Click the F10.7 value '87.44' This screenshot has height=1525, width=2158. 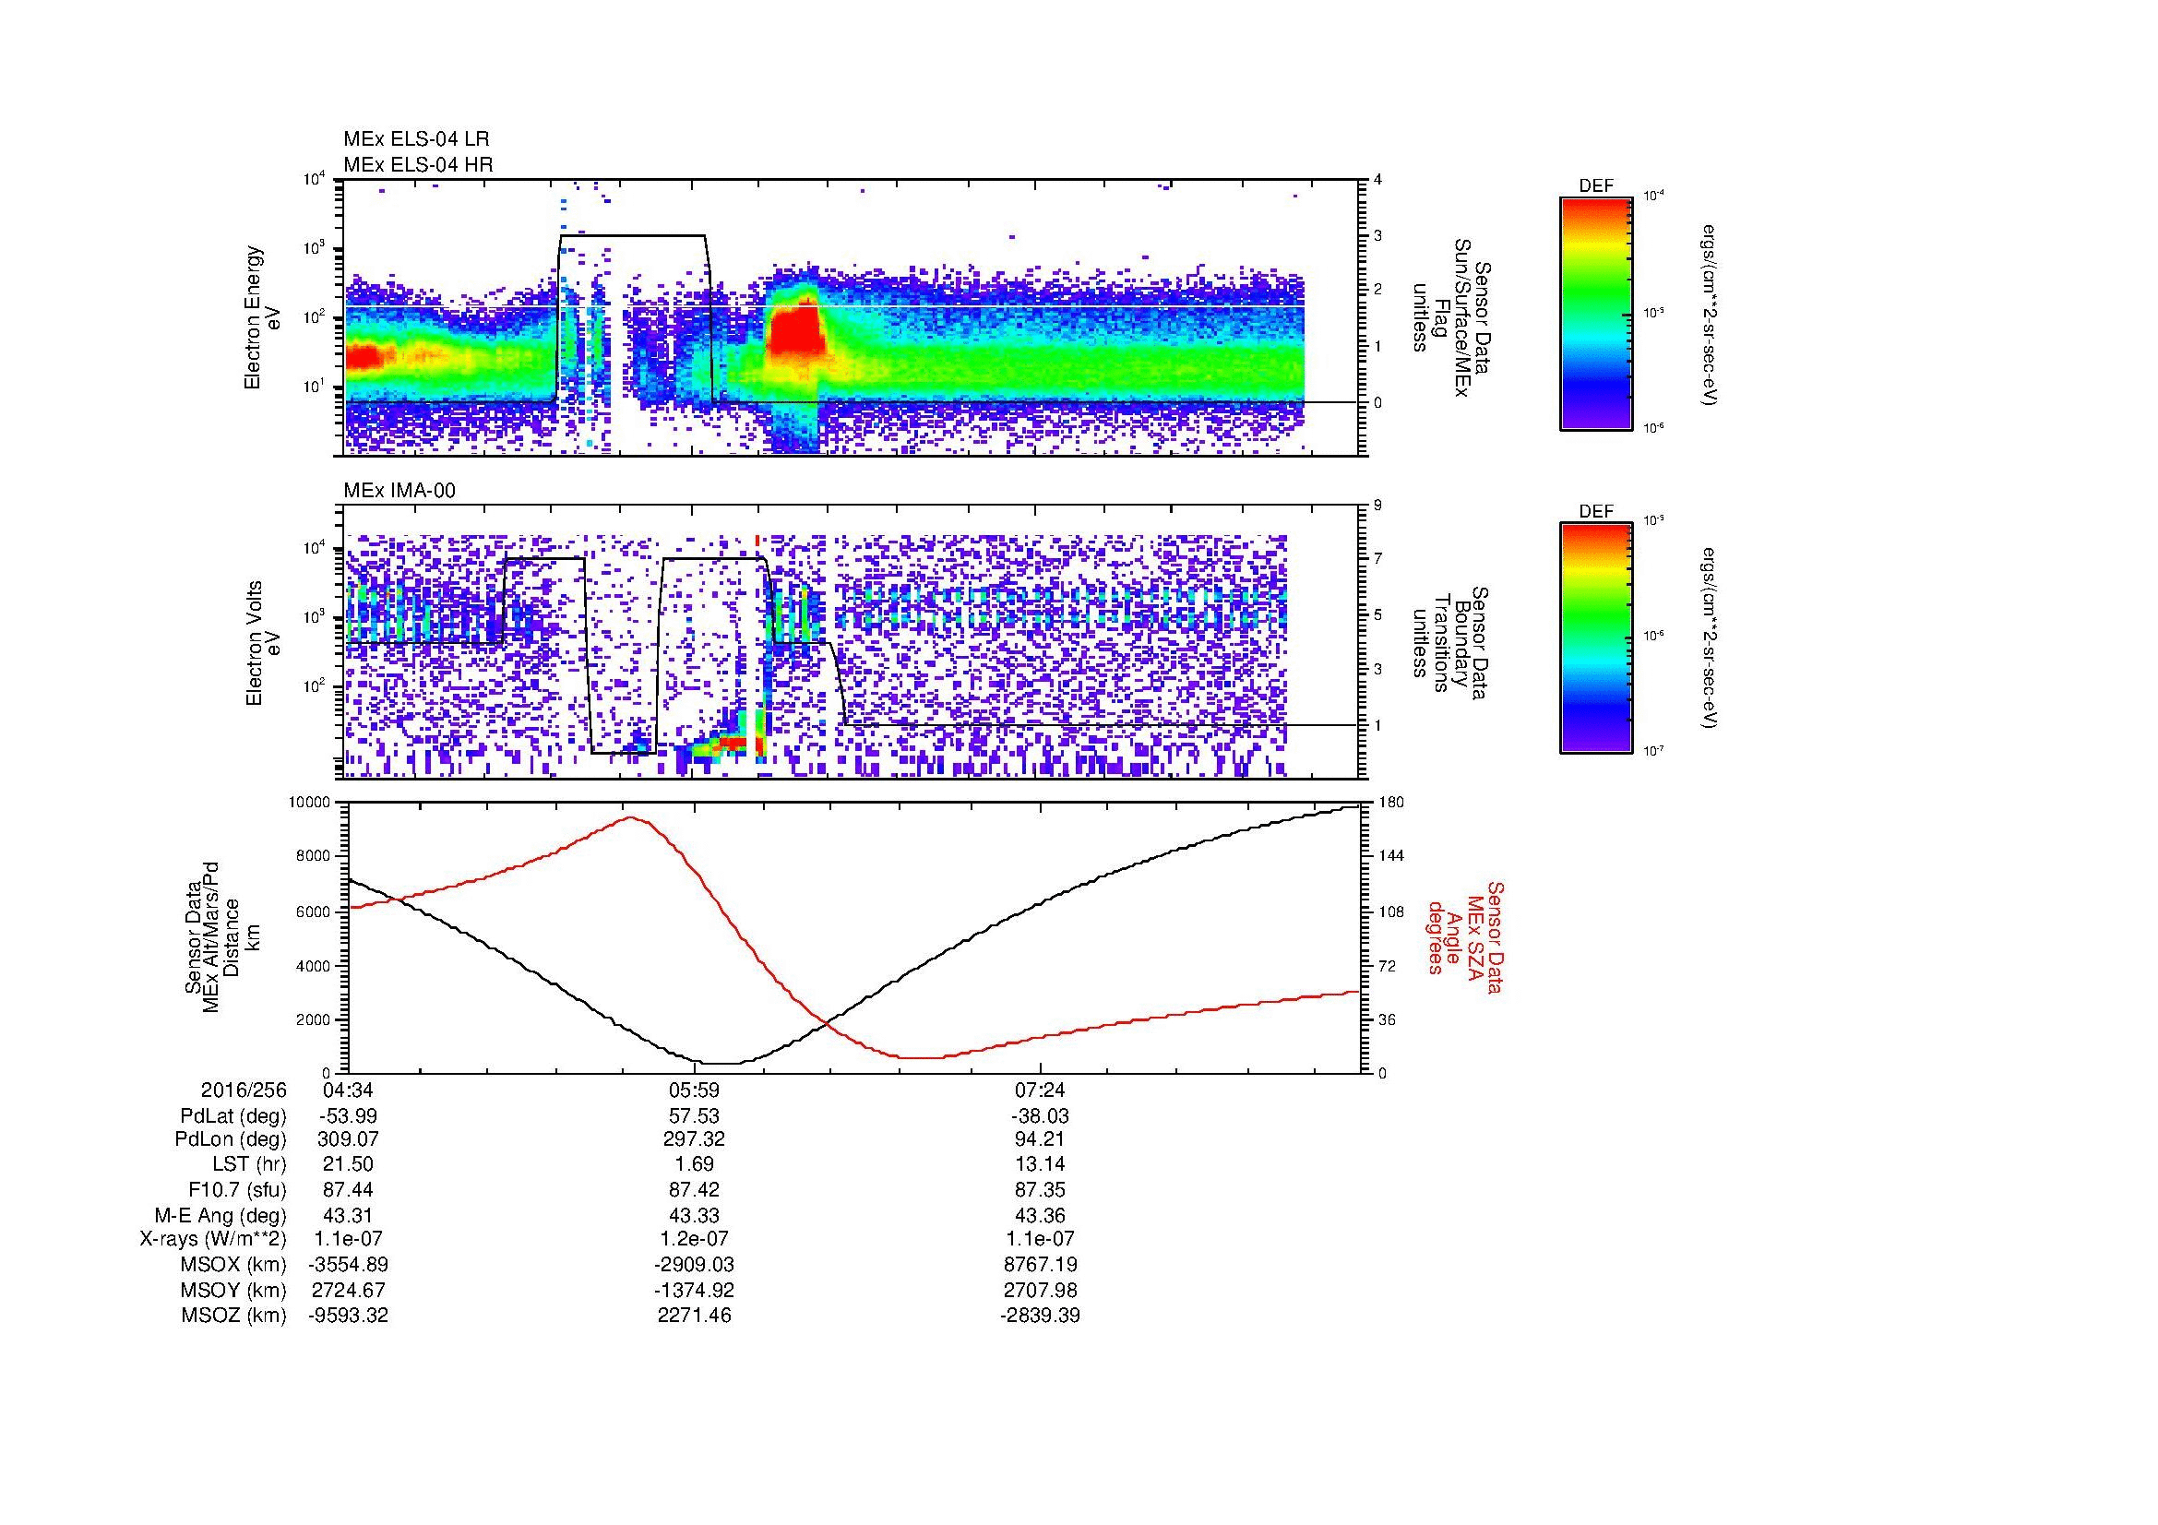348,1189
